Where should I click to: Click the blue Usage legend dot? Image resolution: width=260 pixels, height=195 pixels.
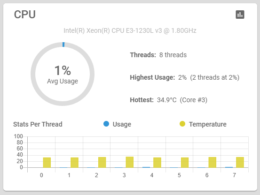pos(106,124)
